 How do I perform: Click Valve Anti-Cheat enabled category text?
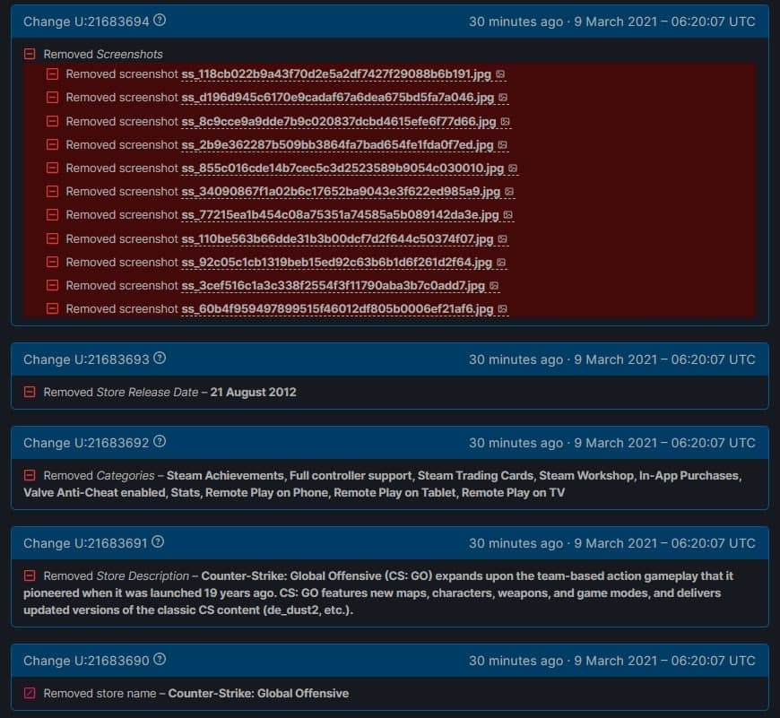pyautogui.click(x=94, y=492)
